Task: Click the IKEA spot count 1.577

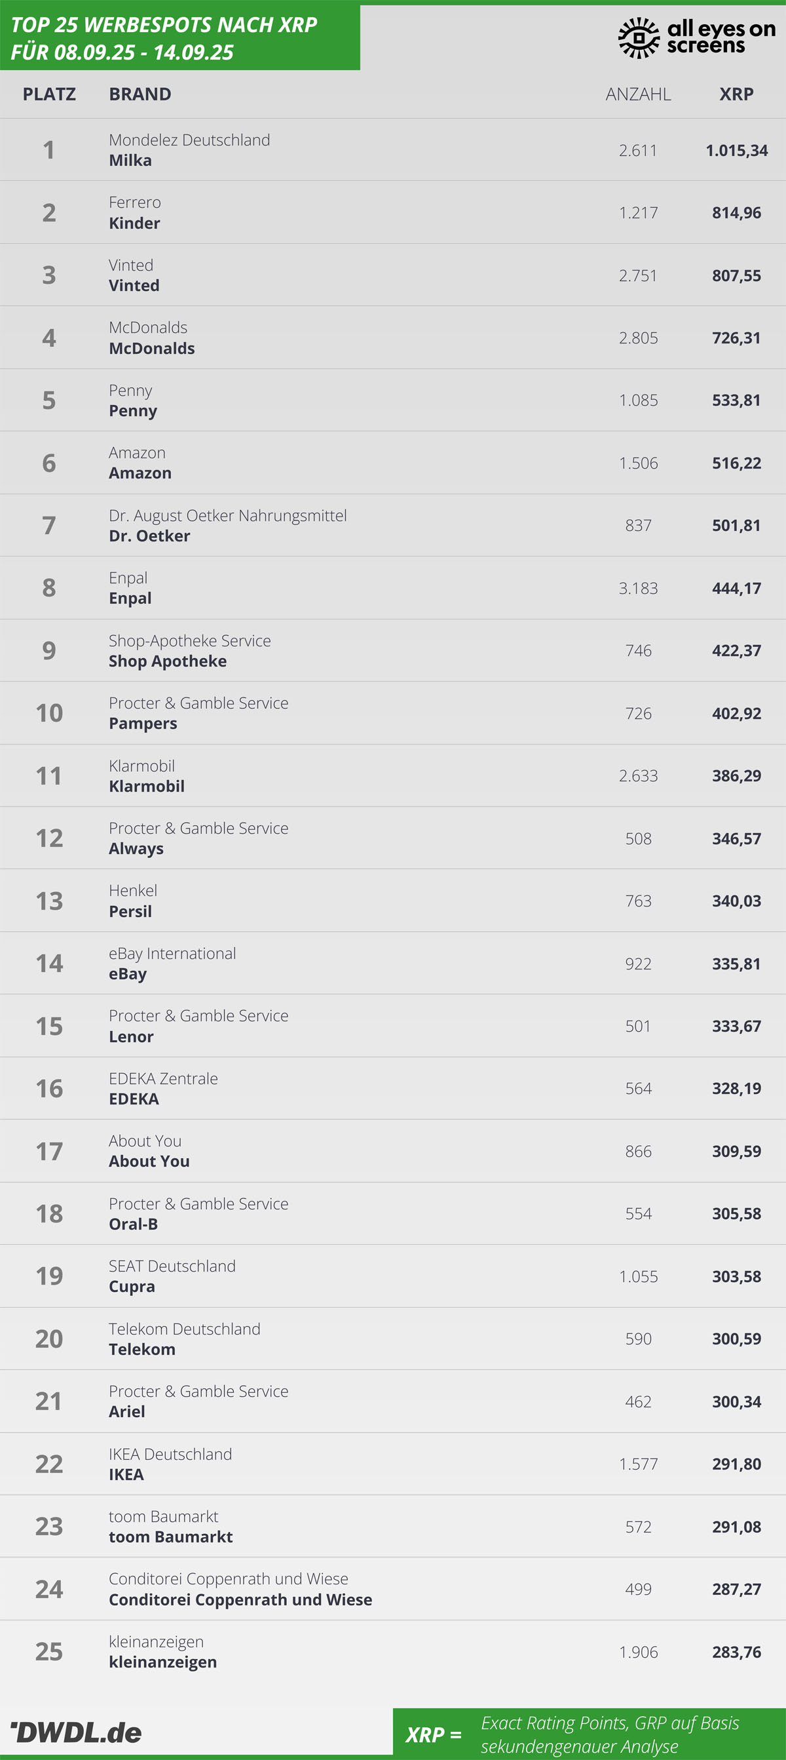Action: [638, 1464]
